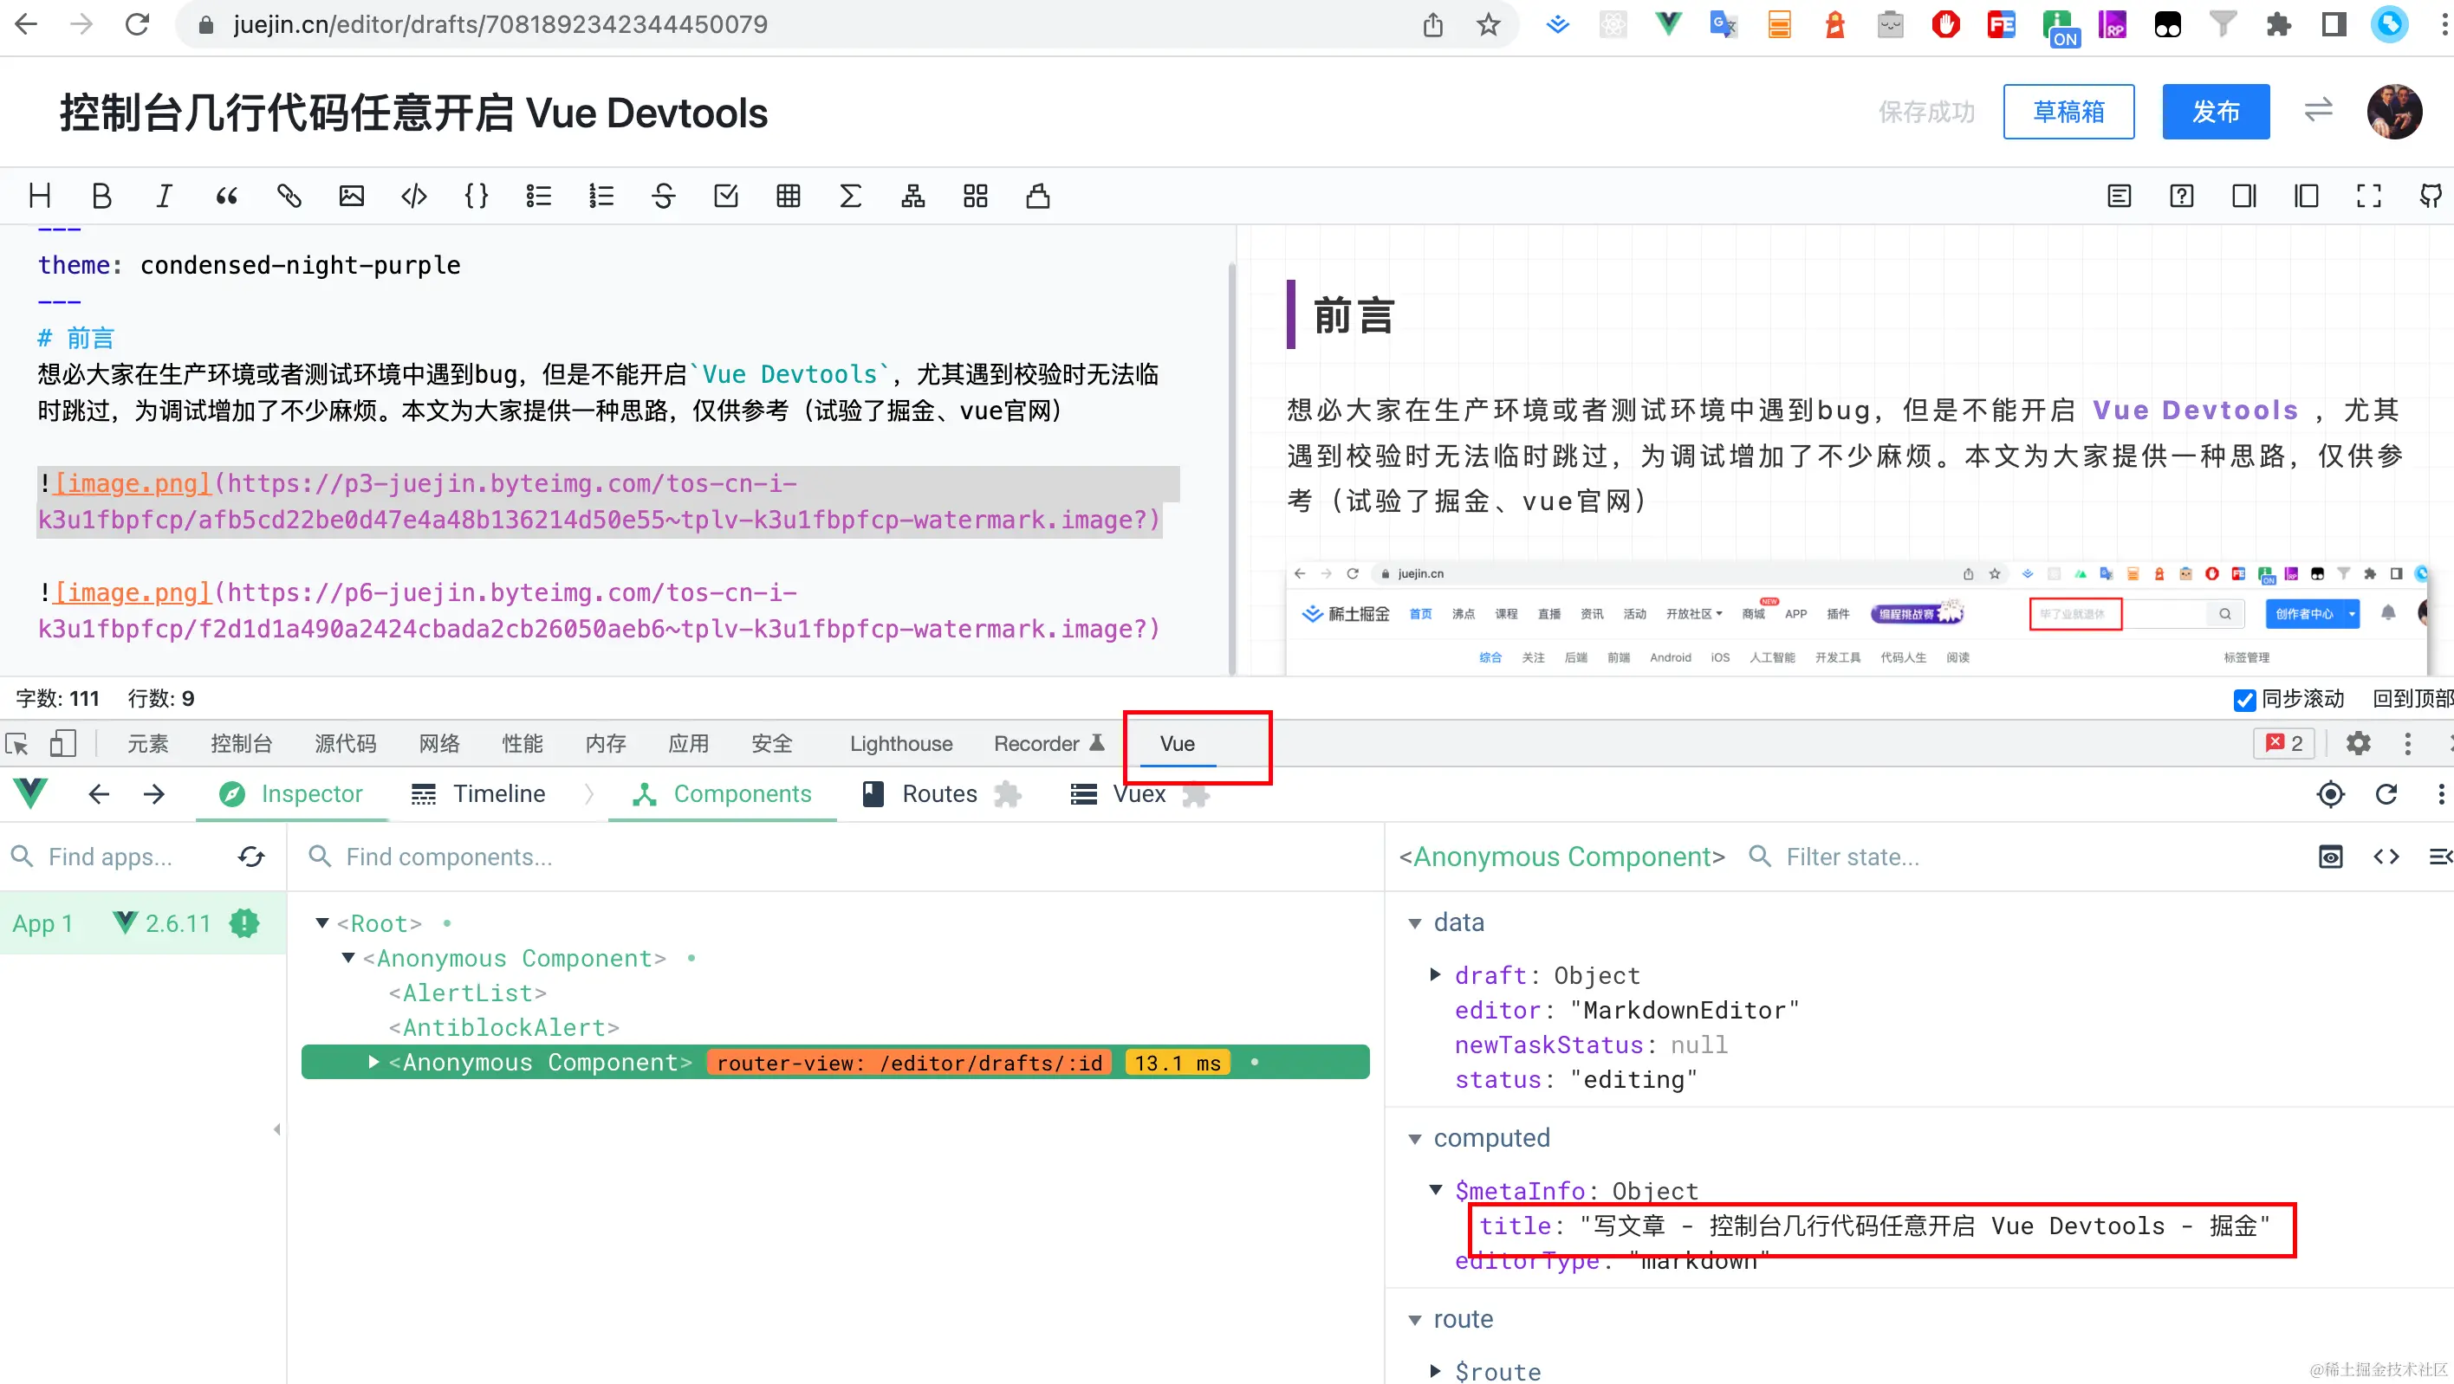Select the AntiblockAlert tree node
The height and width of the screenshot is (1384, 2454).
click(504, 1027)
